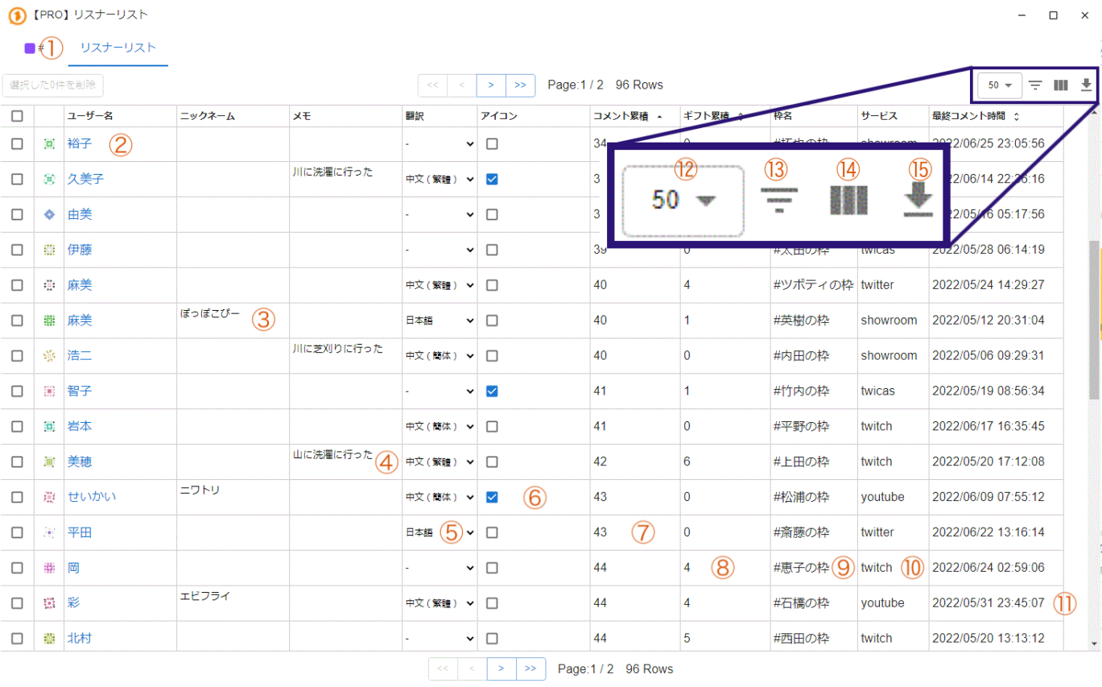Click the purple square icon near tab
This screenshot has width=1102, height=687.
[30, 48]
